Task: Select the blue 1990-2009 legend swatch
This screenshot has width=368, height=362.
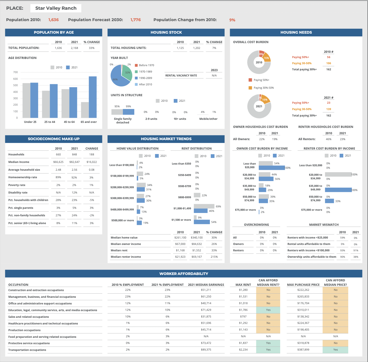Action: pos(136,78)
